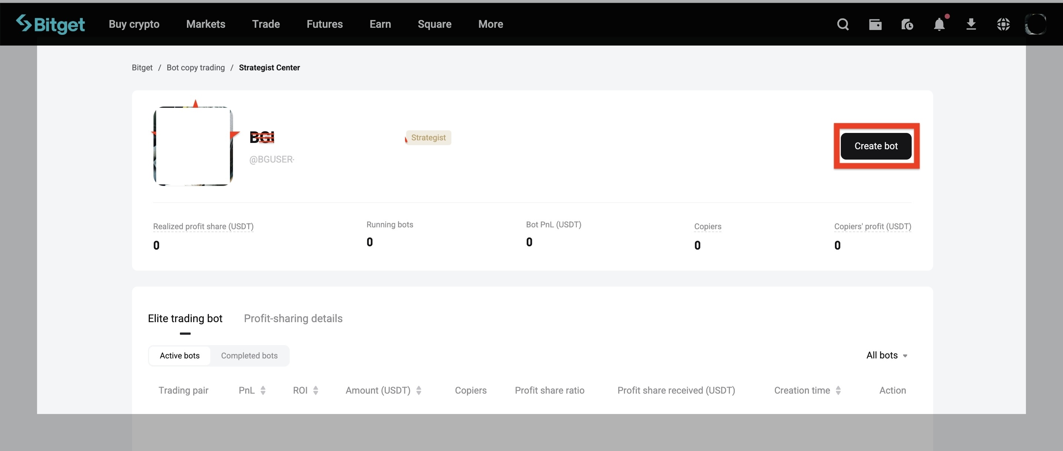Click the app download icon
This screenshot has width=1063, height=451.
[x=971, y=24]
